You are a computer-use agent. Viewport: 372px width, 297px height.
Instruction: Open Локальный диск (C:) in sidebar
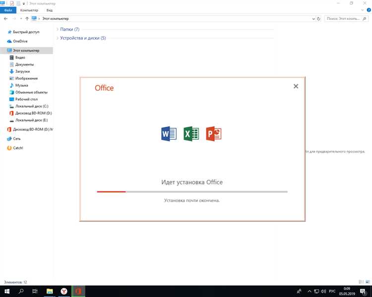point(32,106)
